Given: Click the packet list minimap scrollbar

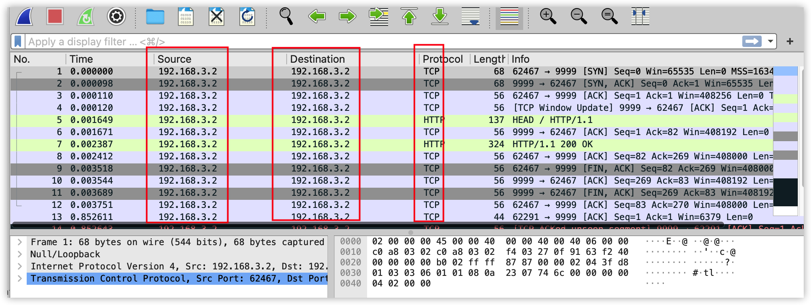Looking at the screenshot, I should pyautogui.click(x=786, y=141).
